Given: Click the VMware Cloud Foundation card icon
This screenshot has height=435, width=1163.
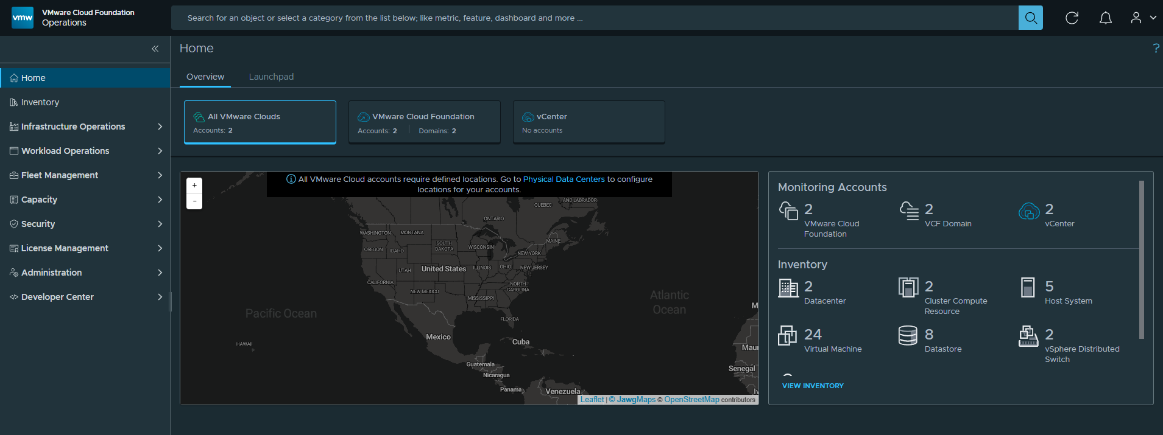Looking at the screenshot, I should tap(364, 117).
